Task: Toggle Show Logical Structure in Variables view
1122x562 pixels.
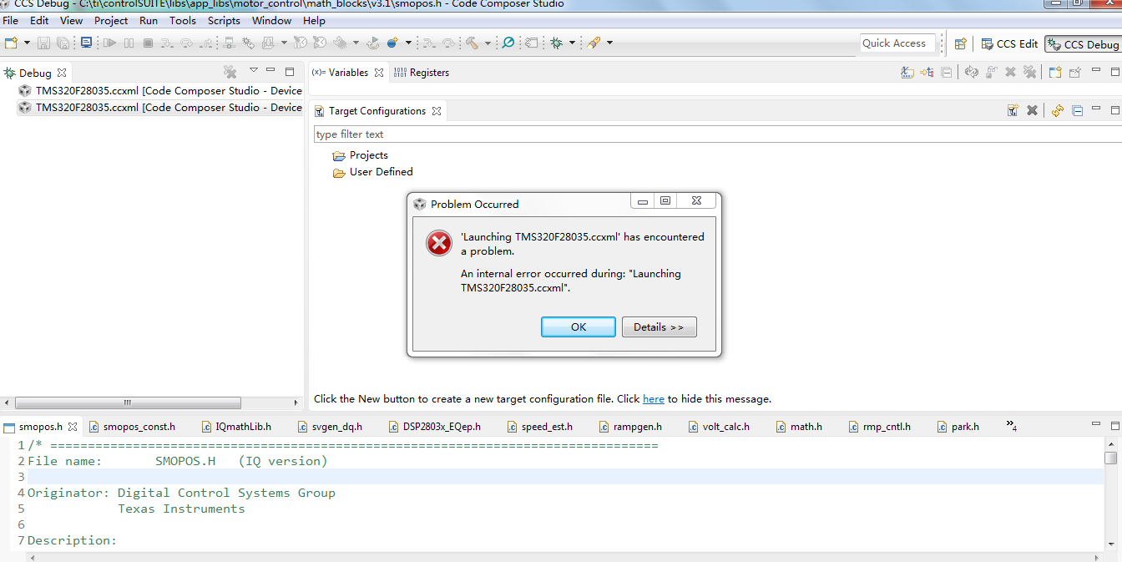Action: coord(927,72)
